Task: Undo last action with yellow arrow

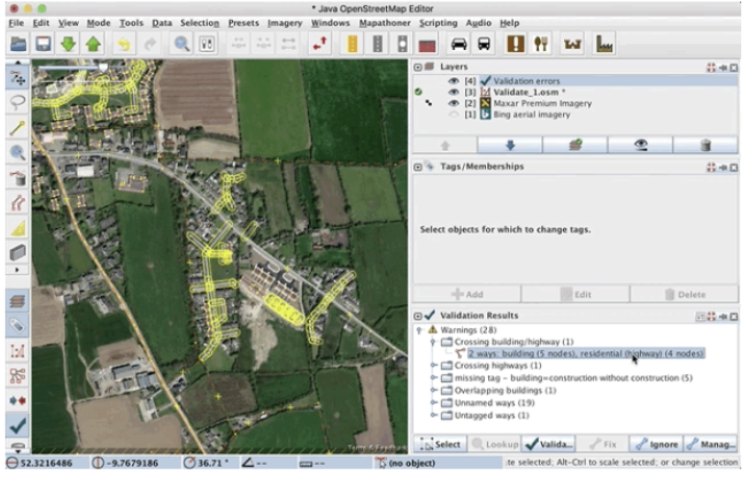Action: pos(124,44)
